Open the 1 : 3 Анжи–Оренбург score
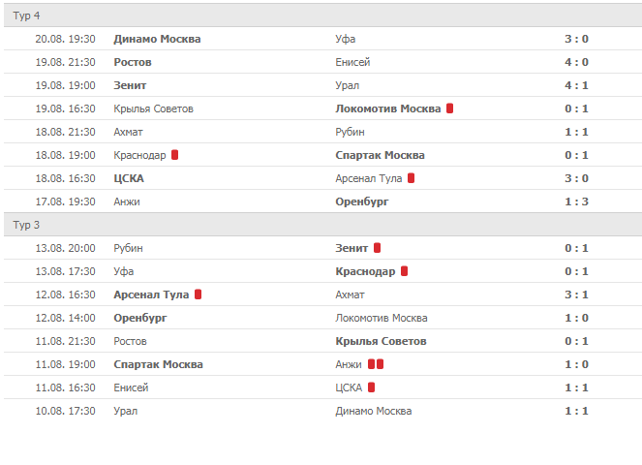Screen dimensions: 642x465 point(576,201)
